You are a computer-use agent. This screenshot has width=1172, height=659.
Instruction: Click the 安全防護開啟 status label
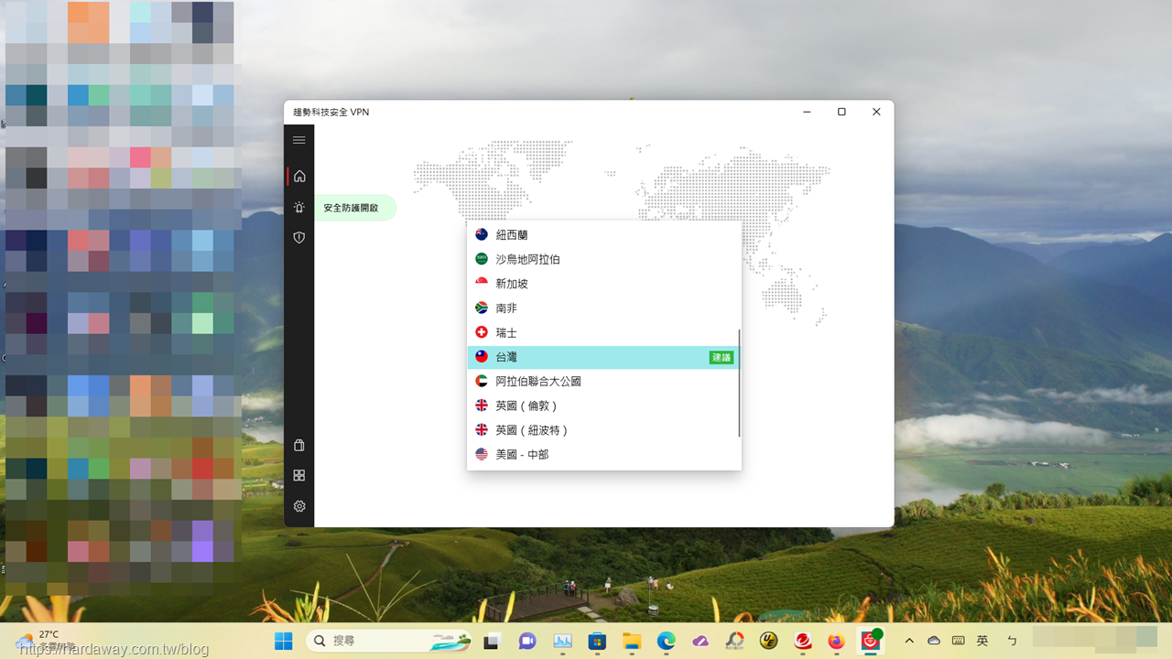[351, 208]
